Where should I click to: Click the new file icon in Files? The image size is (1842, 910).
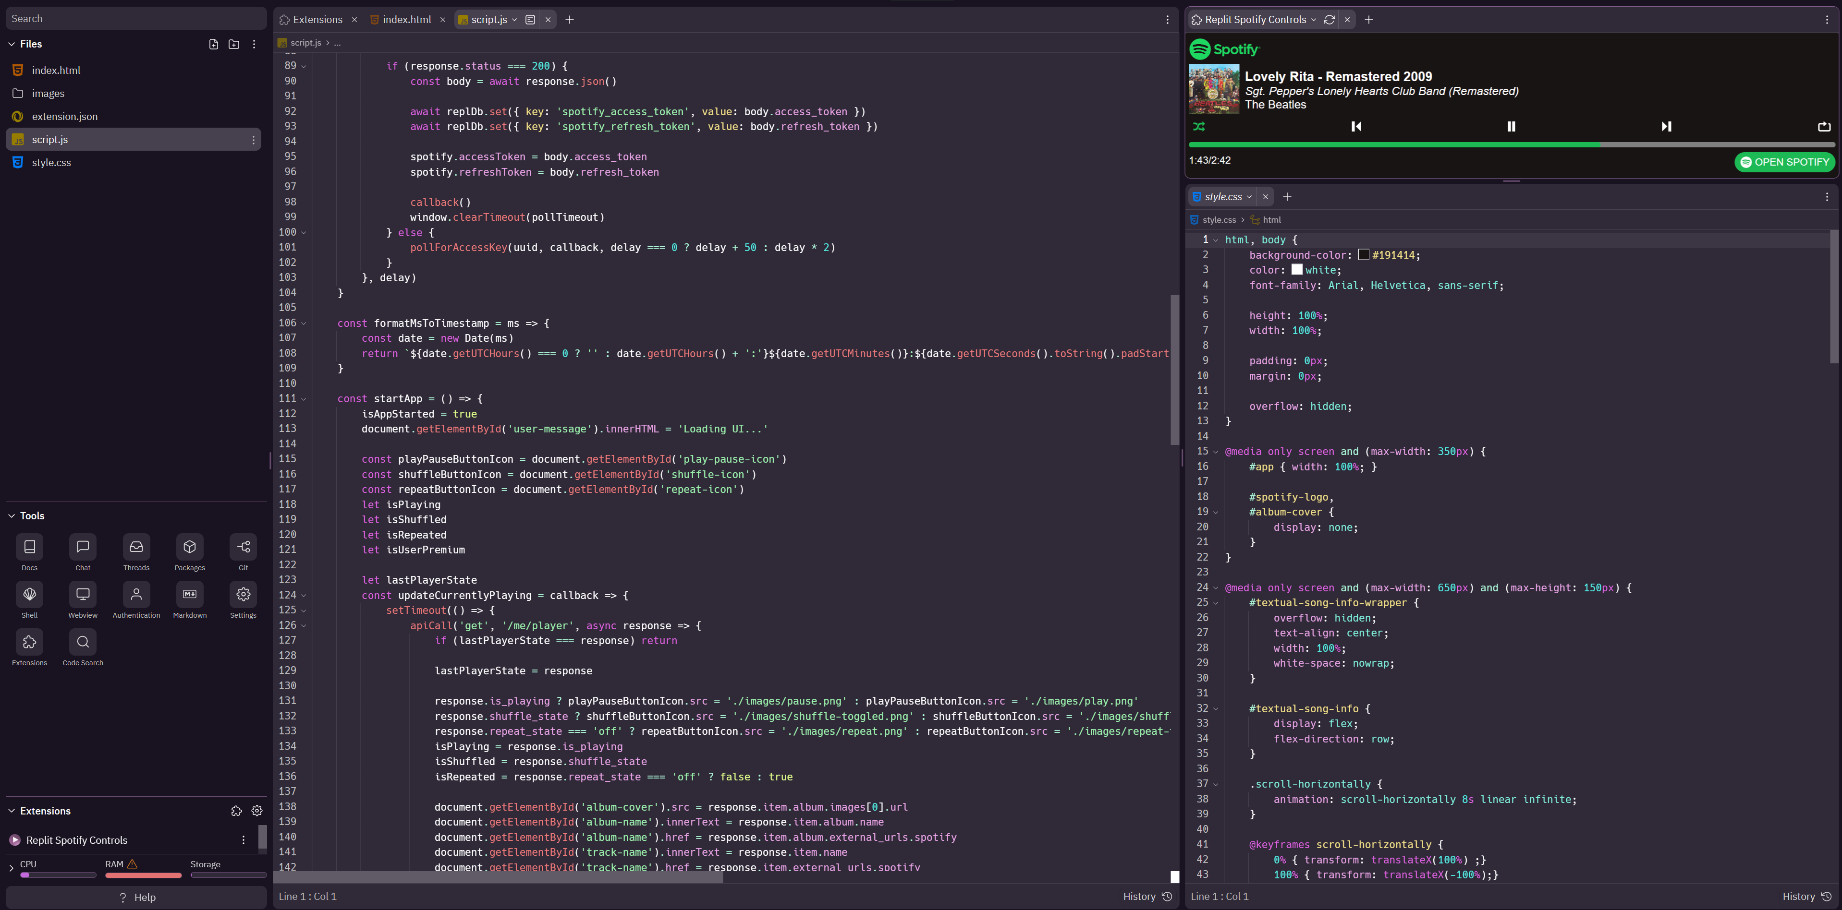[x=213, y=44]
